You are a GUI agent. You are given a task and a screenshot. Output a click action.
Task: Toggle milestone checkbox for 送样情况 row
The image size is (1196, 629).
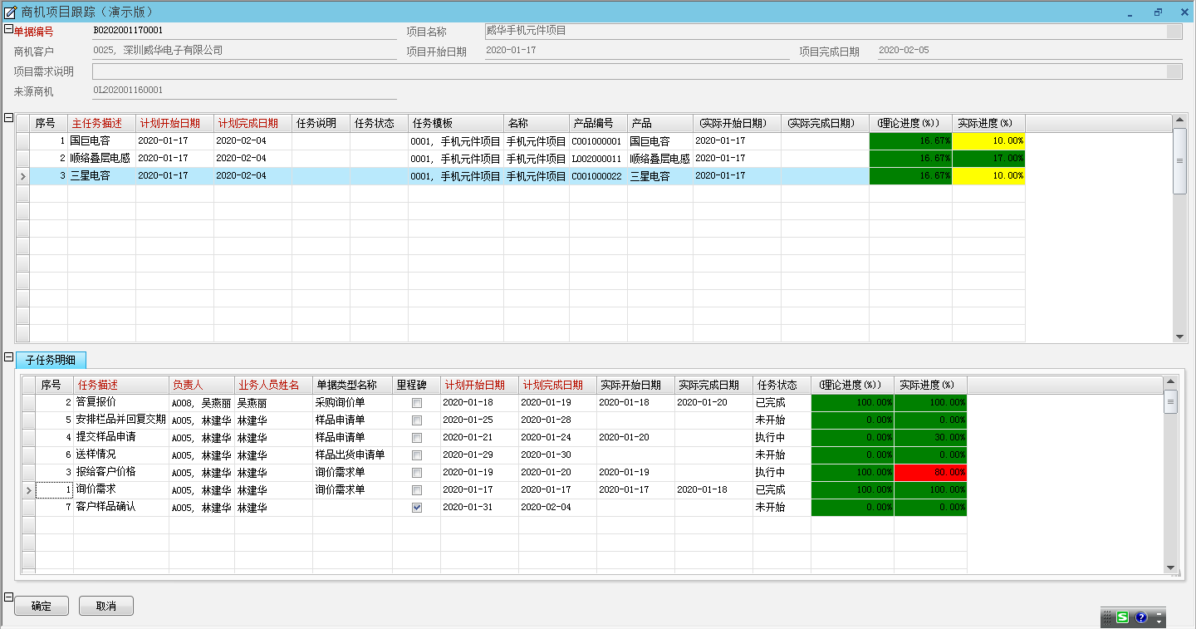pyautogui.click(x=417, y=455)
